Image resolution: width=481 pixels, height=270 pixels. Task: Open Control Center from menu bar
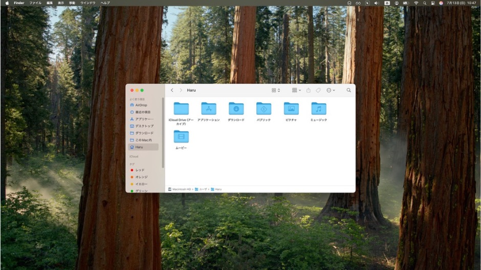pyautogui.click(x=433, y=3)
